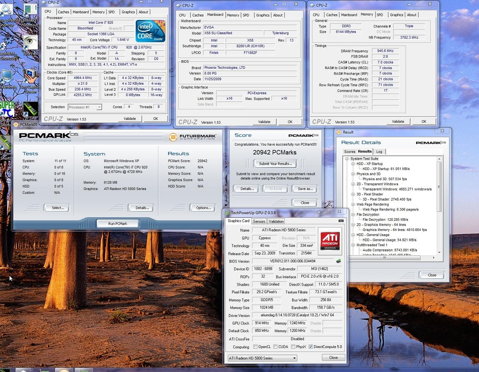Screen dimensions: 479x372
Task: Click Save as button in Score panel
Action: [x=305, y=189]
